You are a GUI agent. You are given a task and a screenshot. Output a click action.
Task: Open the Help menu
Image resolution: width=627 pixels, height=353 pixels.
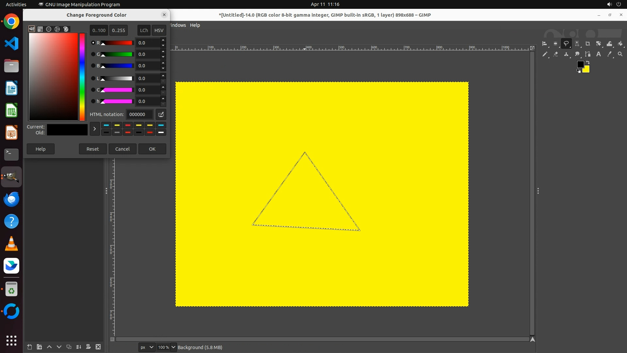point(195,25)
